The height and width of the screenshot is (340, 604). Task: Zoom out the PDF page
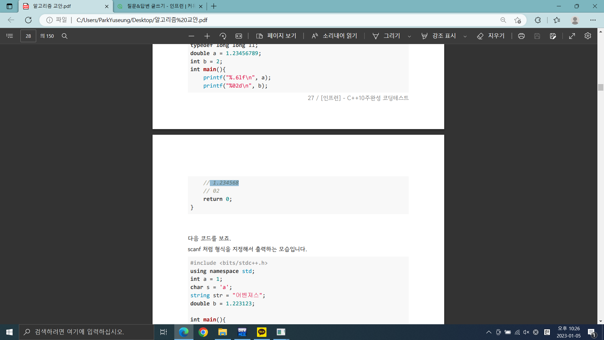pos(191,36)
